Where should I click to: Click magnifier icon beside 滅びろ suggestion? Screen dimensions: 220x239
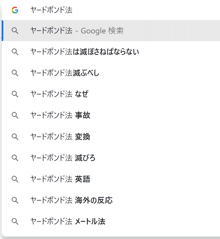point(15,158)
